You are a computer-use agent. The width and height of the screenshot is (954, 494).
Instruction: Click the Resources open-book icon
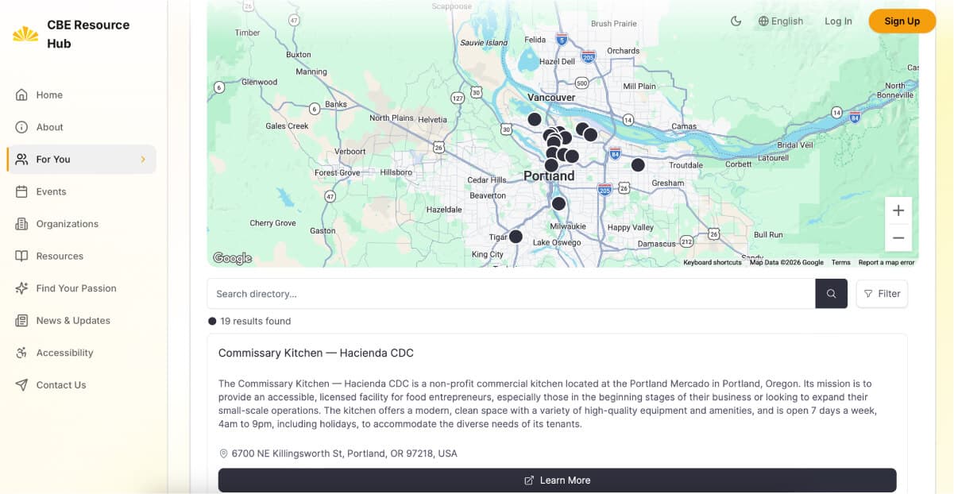pyautogui.click(x=21, y=256)
